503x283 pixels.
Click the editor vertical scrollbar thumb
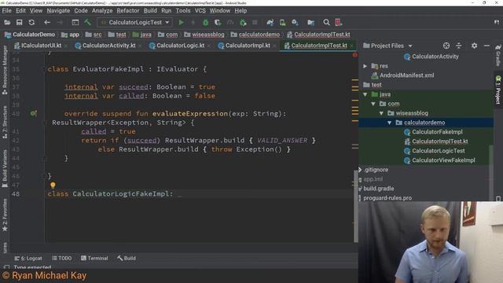356,205
